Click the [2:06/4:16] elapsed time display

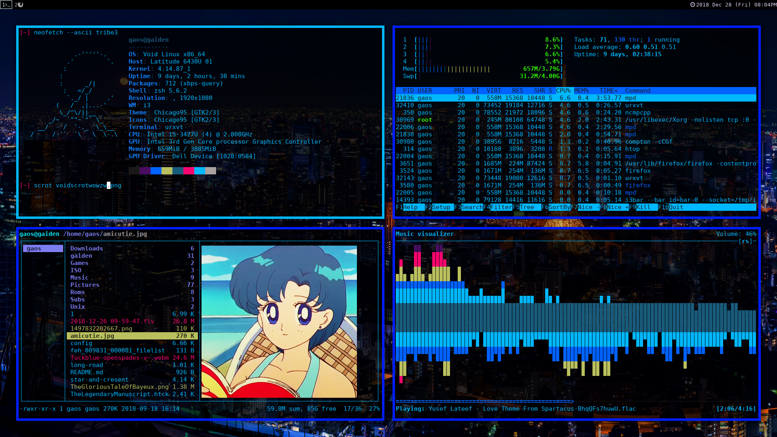point(736,409)
